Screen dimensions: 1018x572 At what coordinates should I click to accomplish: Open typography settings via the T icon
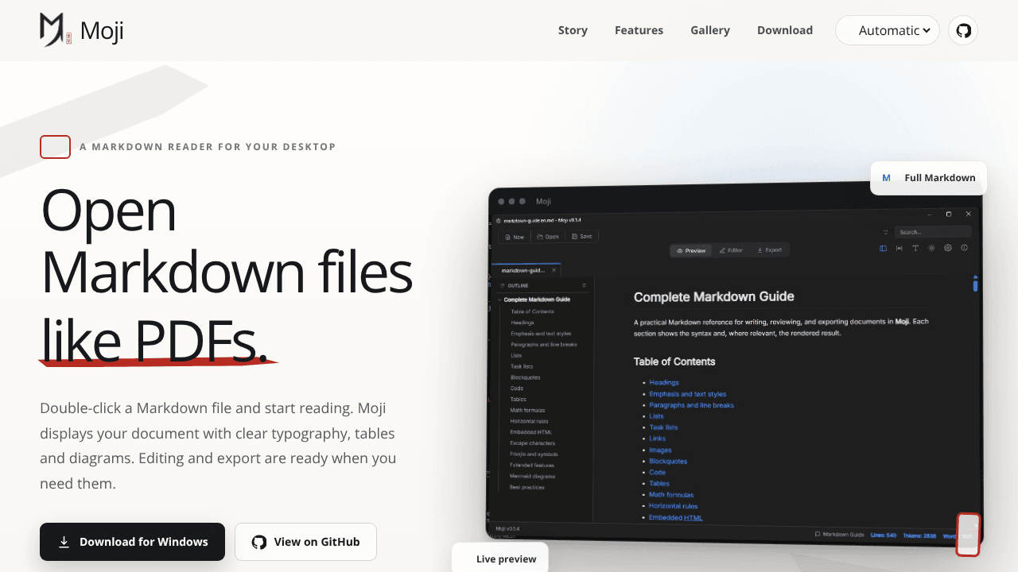pyautogui.click(x=915, y=248)
